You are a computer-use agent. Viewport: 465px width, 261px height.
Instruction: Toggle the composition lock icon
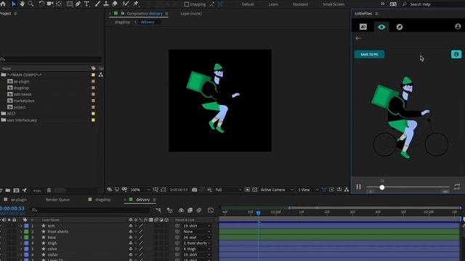123,13
